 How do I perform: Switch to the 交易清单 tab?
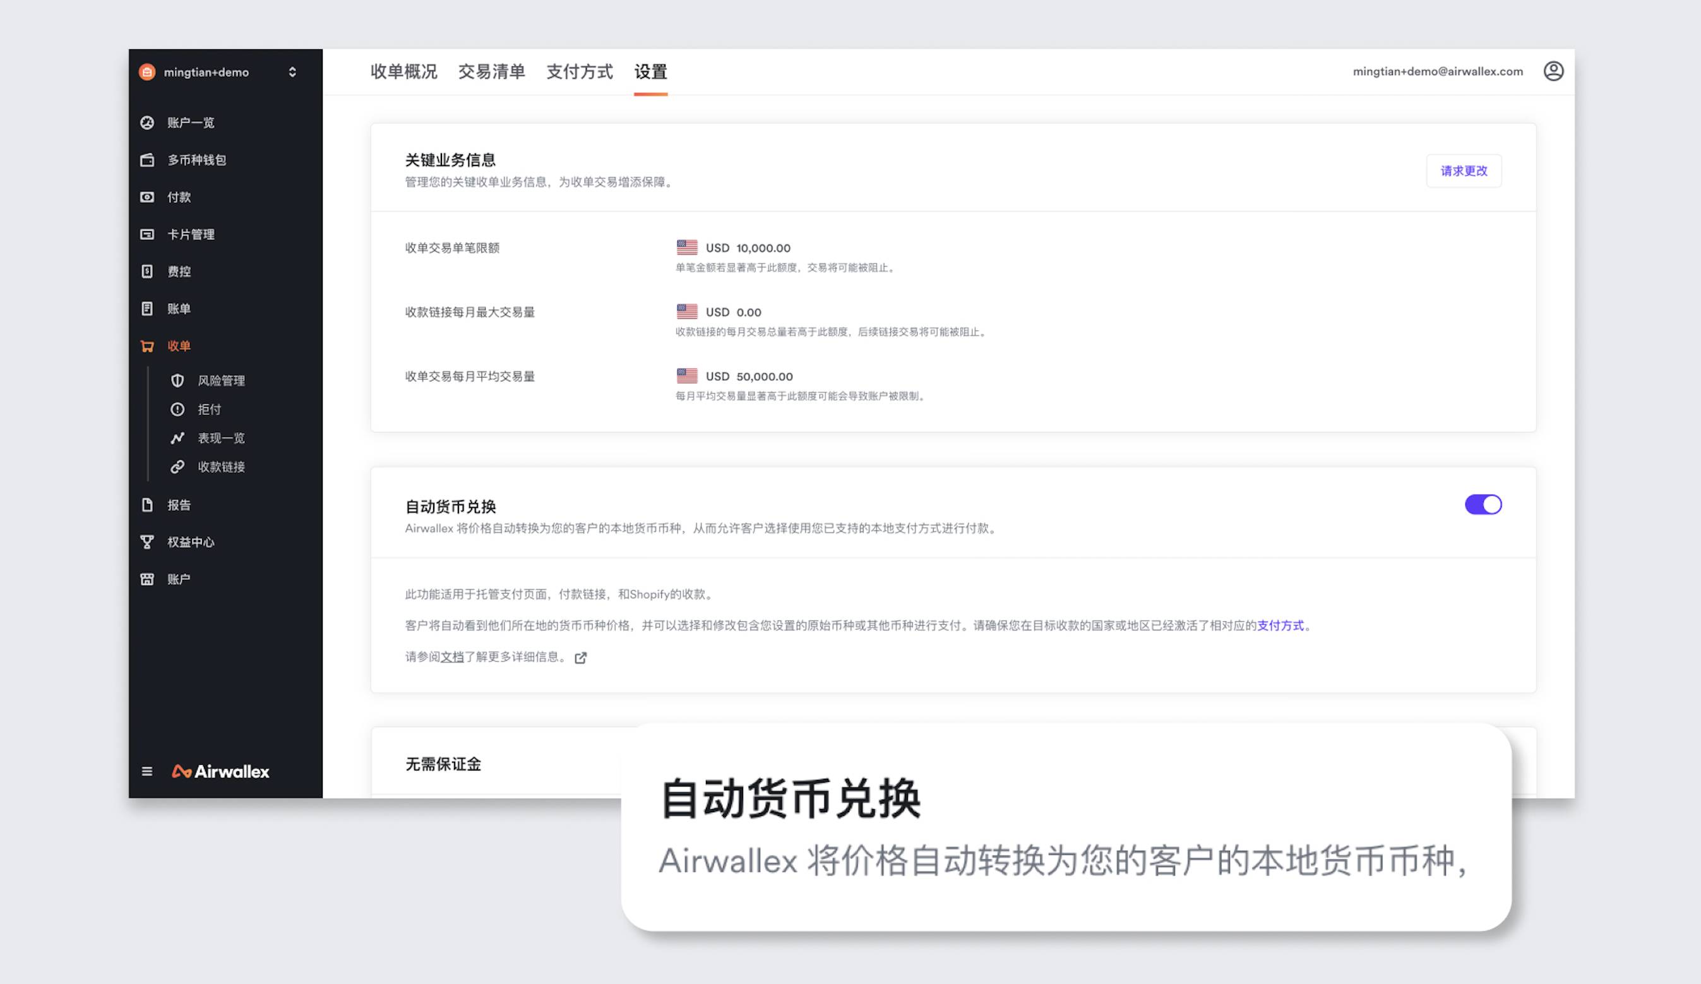pos(491,71)
